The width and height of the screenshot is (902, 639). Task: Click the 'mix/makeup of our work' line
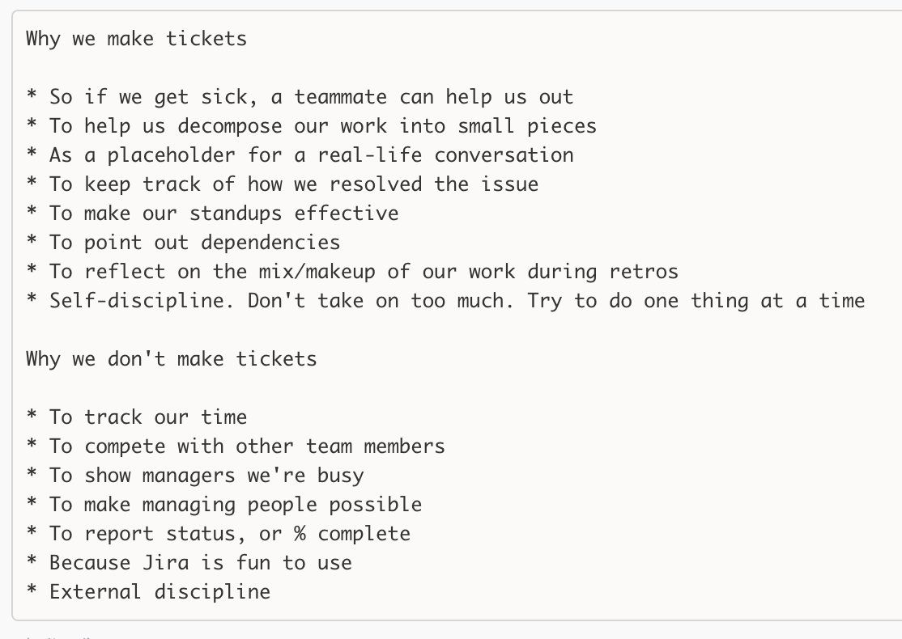tap(352, 271)
